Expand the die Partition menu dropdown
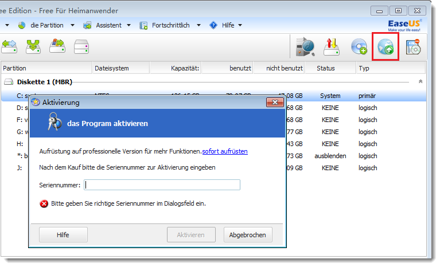 tap(46, 25)
